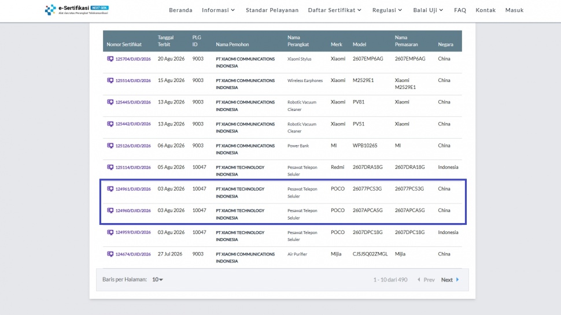Click the Nomor Sertifikat column header
Viewport: 561px width, 315px height.
124,45
